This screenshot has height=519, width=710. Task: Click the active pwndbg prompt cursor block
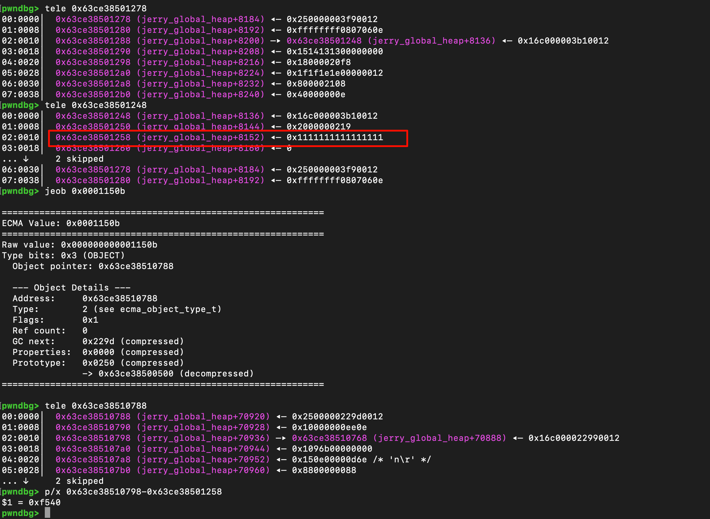tap(47, 513)
